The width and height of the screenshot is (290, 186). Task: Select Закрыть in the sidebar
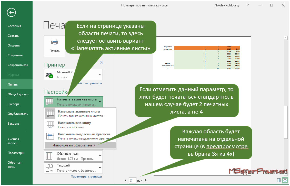point(14,124)
